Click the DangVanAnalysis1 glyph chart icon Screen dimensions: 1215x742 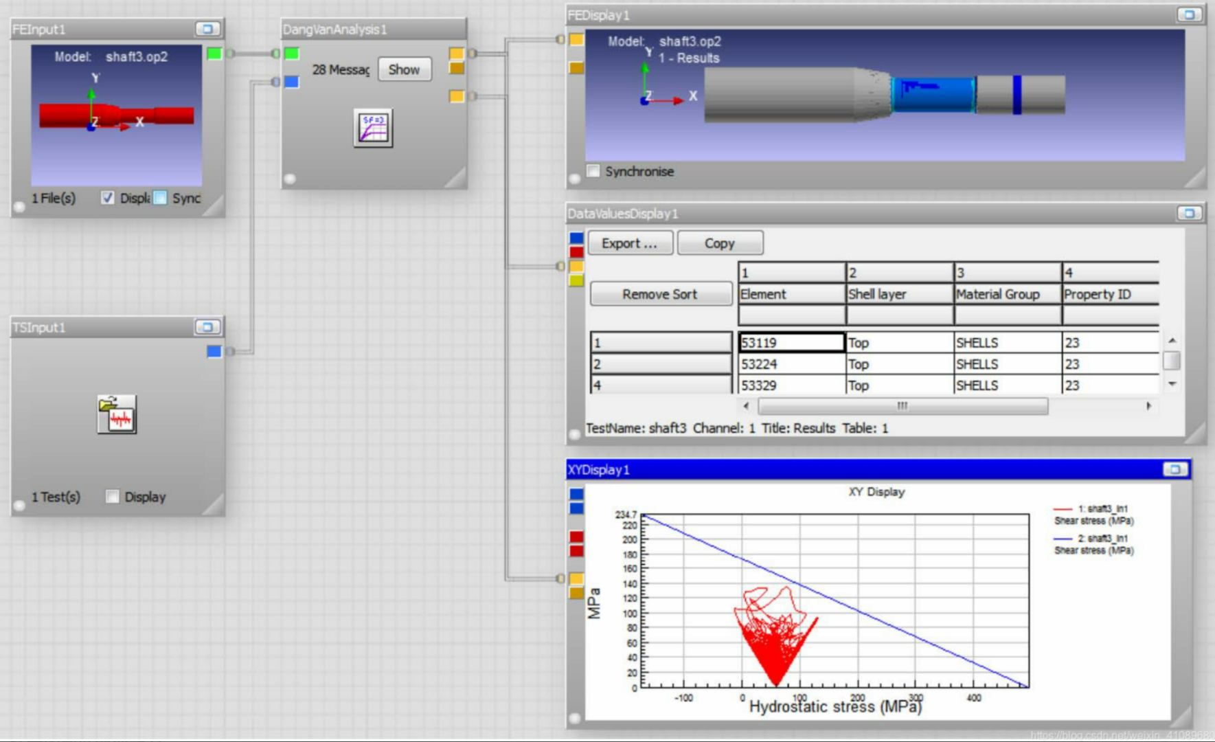click(x=373, y=128)
